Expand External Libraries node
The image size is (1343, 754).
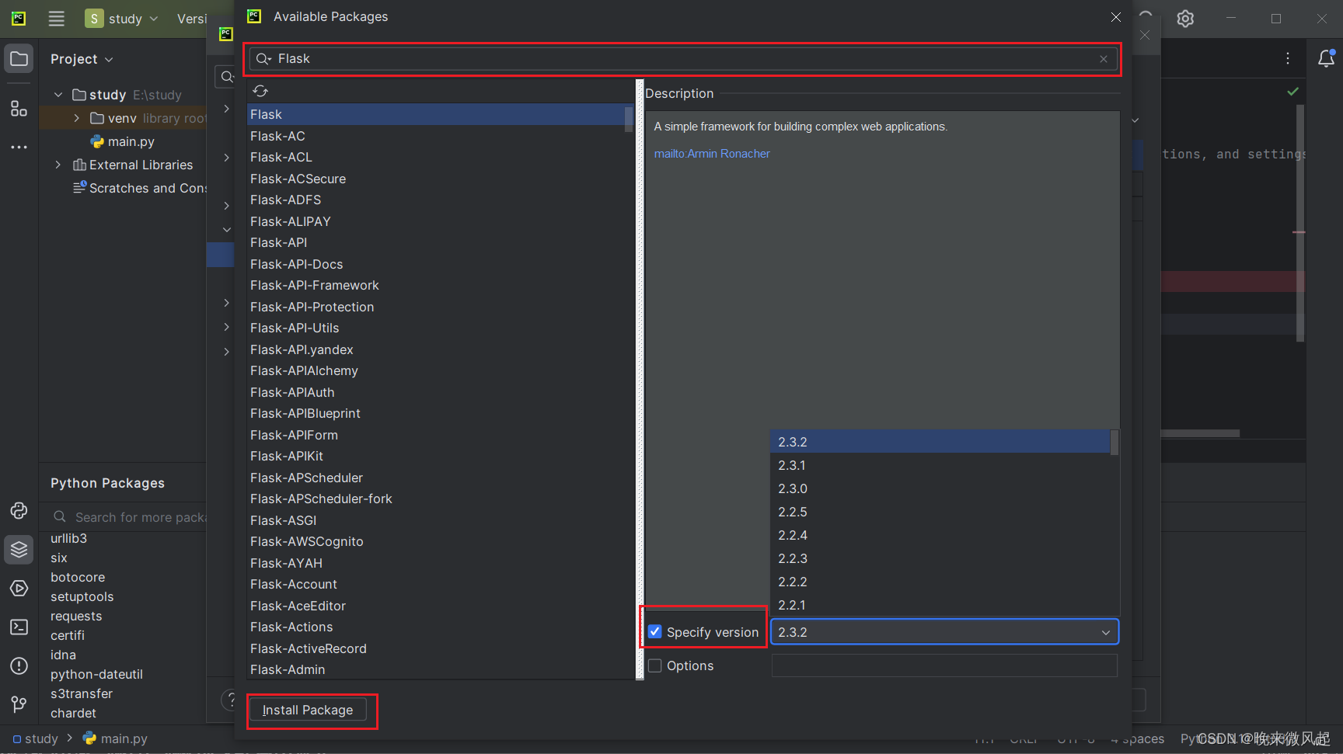pos(58,165)
